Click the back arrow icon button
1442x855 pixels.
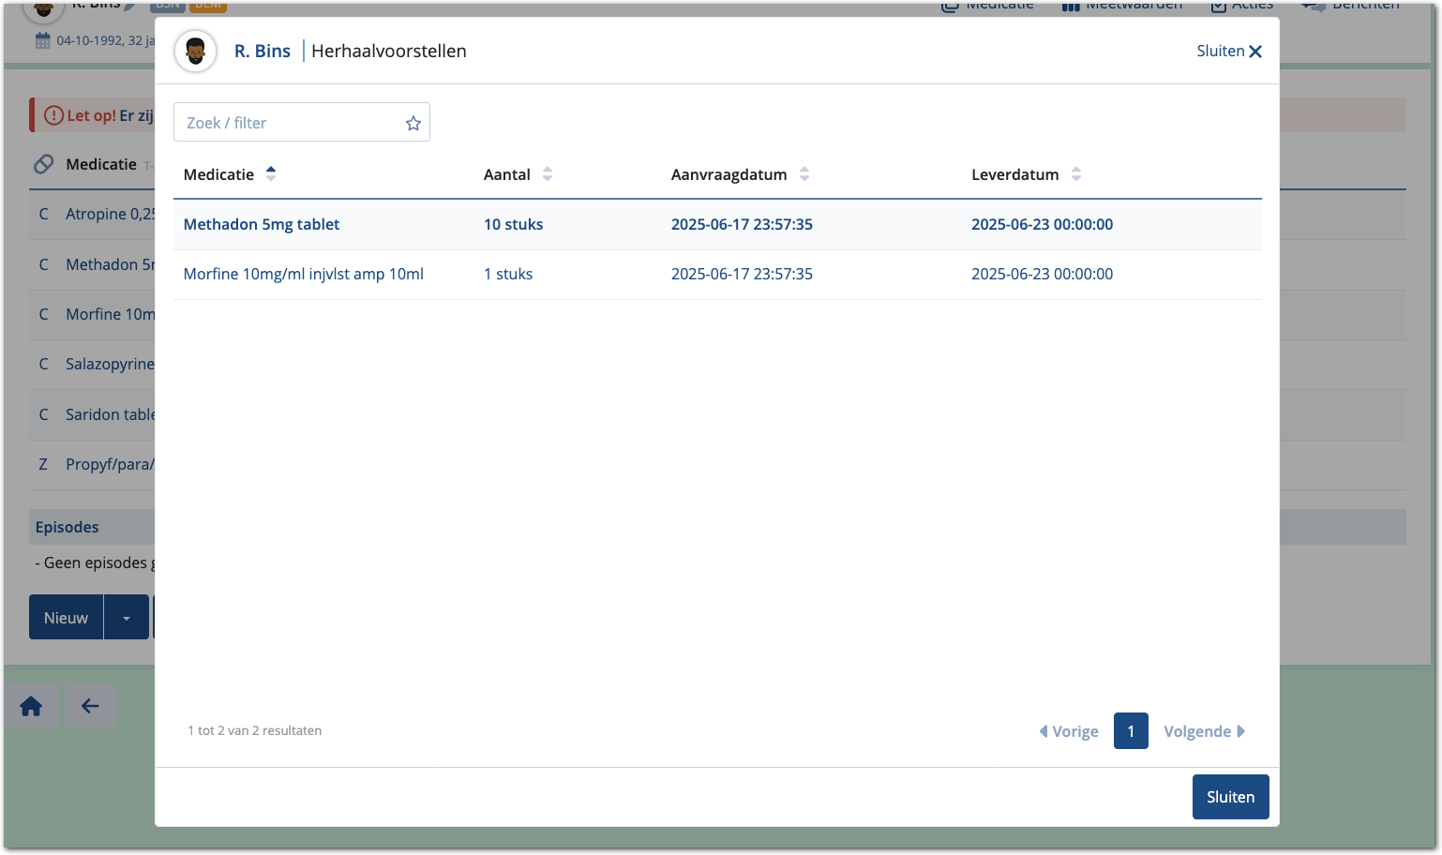[x=90, y=707]
